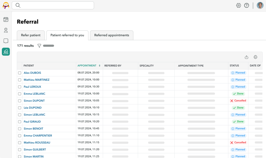Open patient Léa DUPOND link

(32, 108)
